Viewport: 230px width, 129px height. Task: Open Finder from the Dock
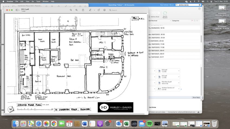click(x=15, y=124)
